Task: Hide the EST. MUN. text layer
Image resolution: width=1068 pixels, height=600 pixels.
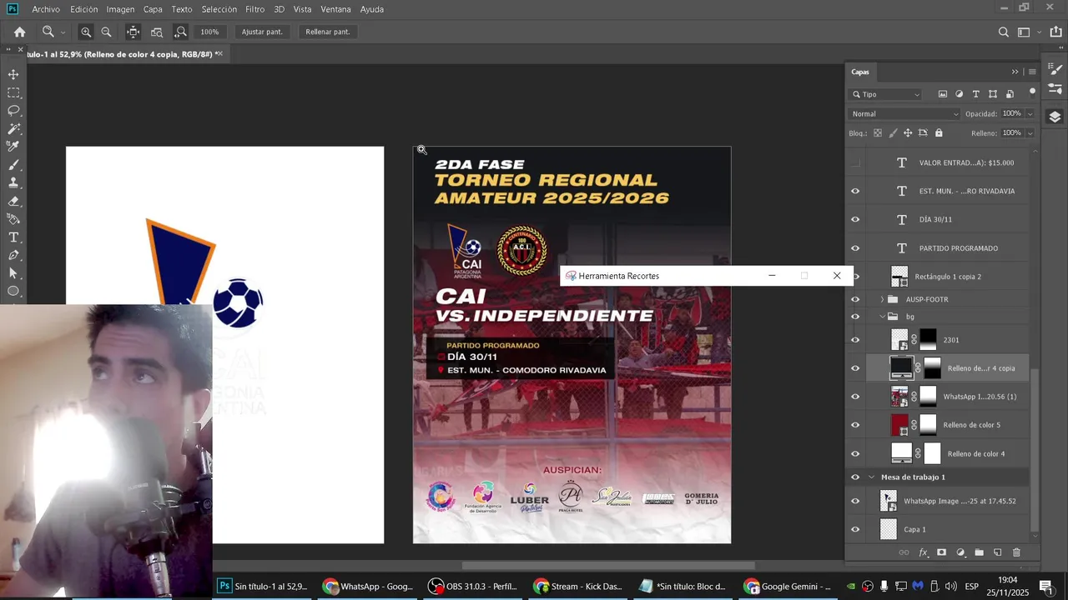Action: point(855,191)
